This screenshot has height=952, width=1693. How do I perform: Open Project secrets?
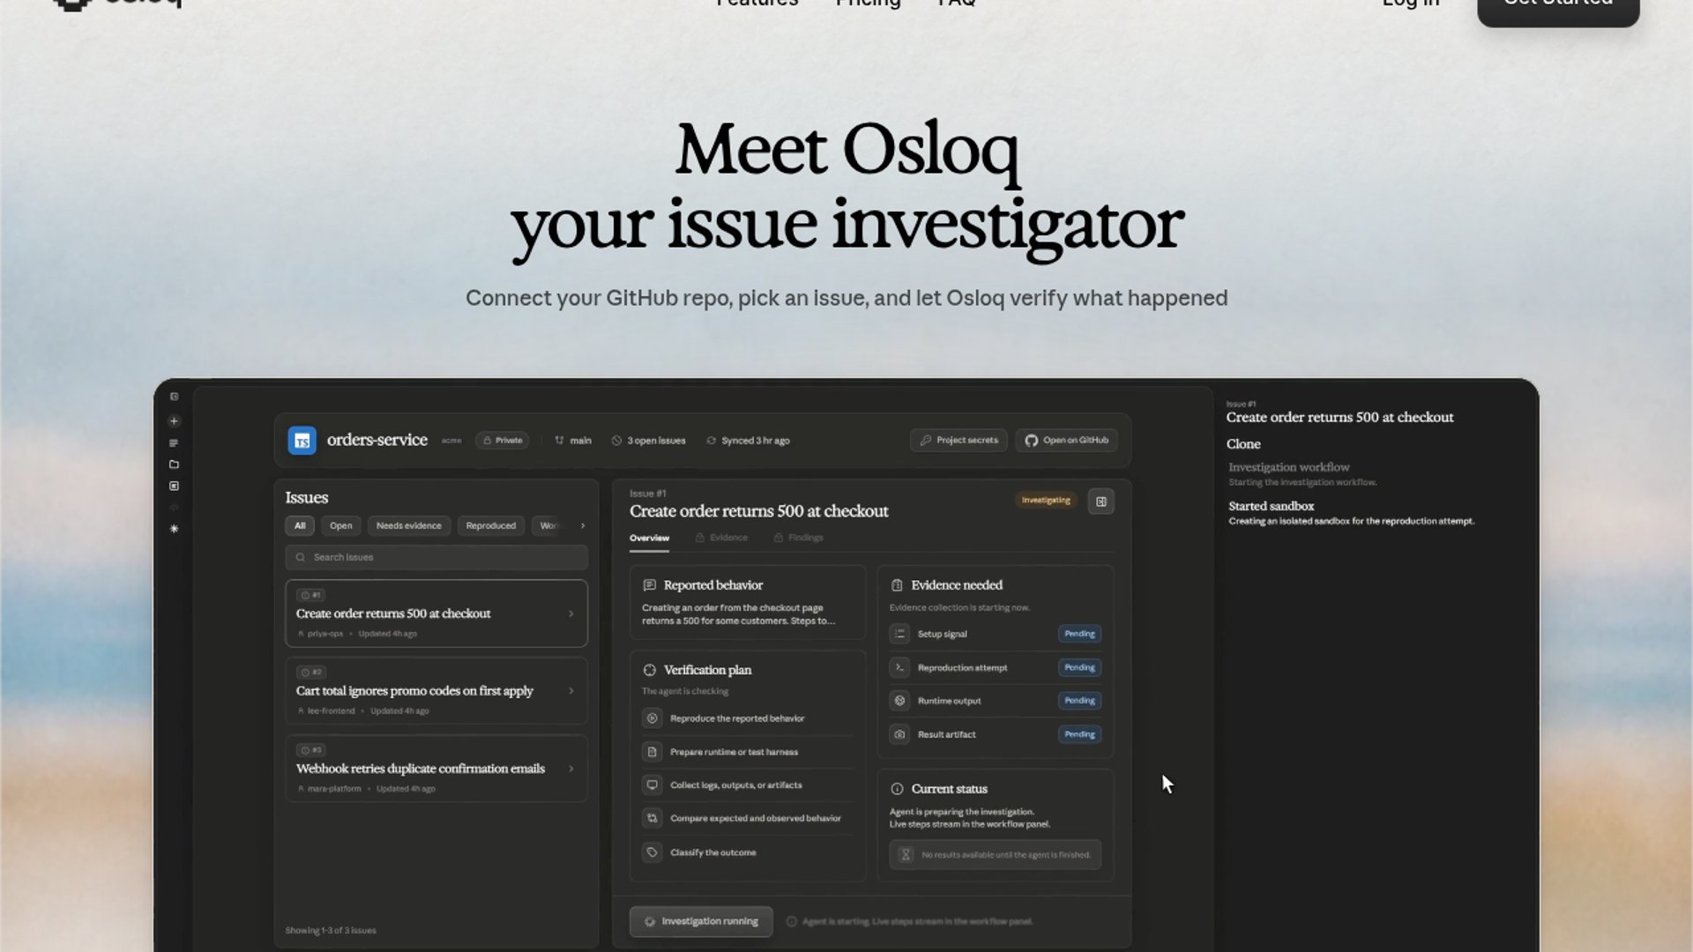(959, 440)
